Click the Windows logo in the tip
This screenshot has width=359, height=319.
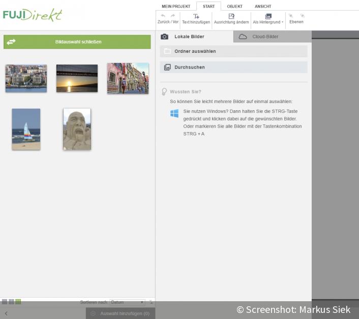pyautogui.click(x=174, y=113)
